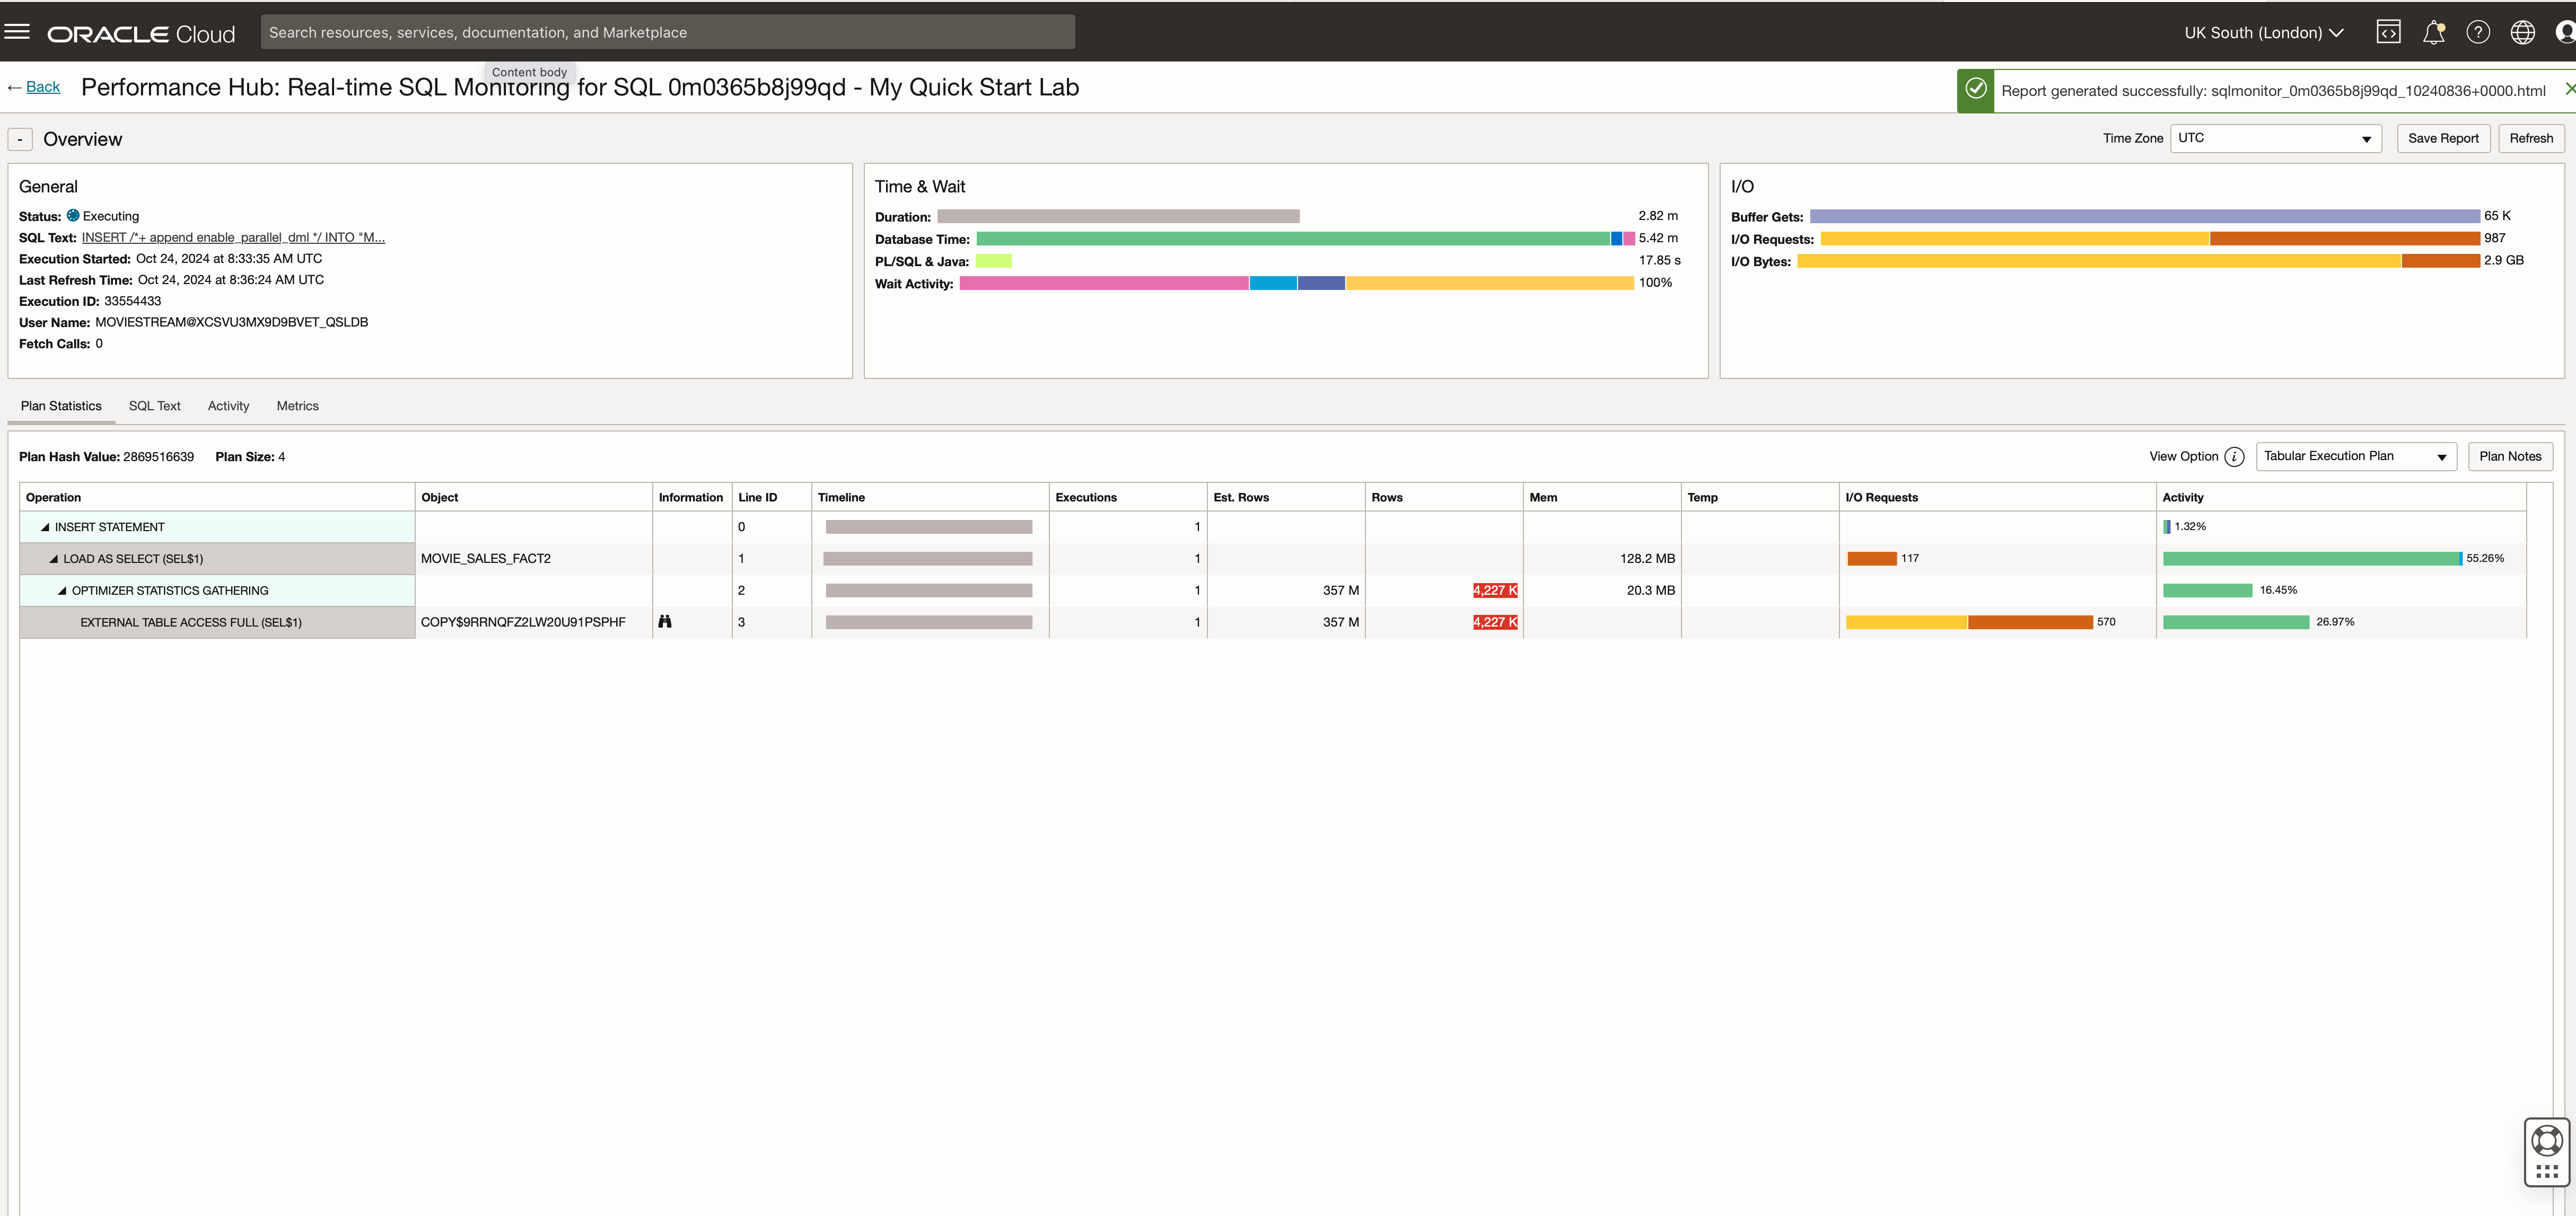Image resolution: width=2576 pixels, height=1216 pixels.
Task: Switch to the SQL Text tab
Action: pyautogui.click(x=154, y=406)
